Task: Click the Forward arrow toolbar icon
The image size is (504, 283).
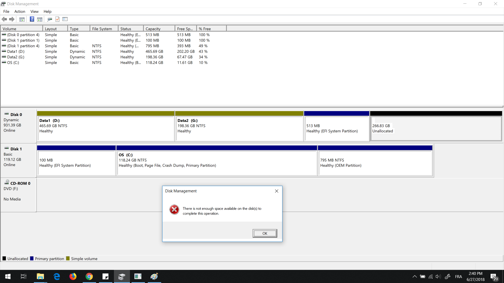Action: point(12,19)
